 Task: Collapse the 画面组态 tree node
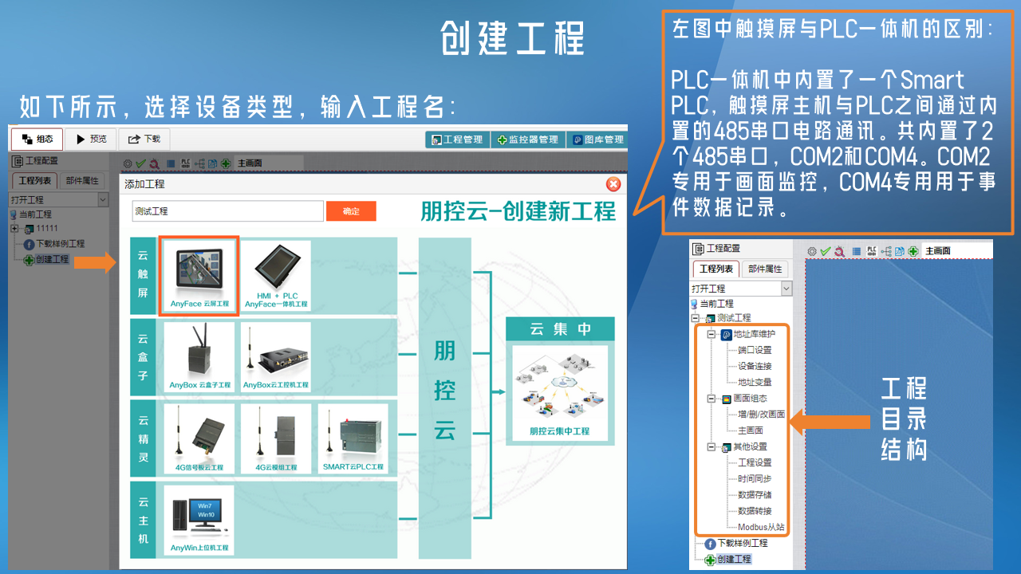(x=711, y=399)
